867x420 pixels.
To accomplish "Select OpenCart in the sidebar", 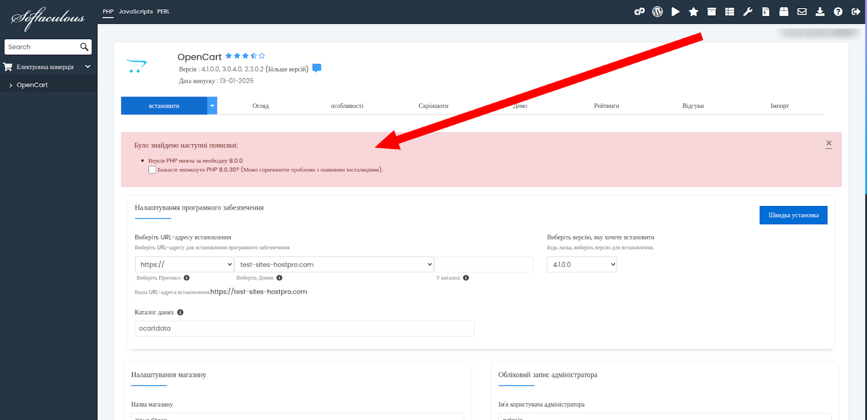I will [32, 85].
